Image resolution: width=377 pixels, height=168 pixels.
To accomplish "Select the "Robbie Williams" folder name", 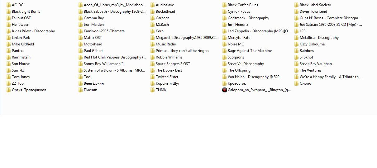I will coord(169,57).
